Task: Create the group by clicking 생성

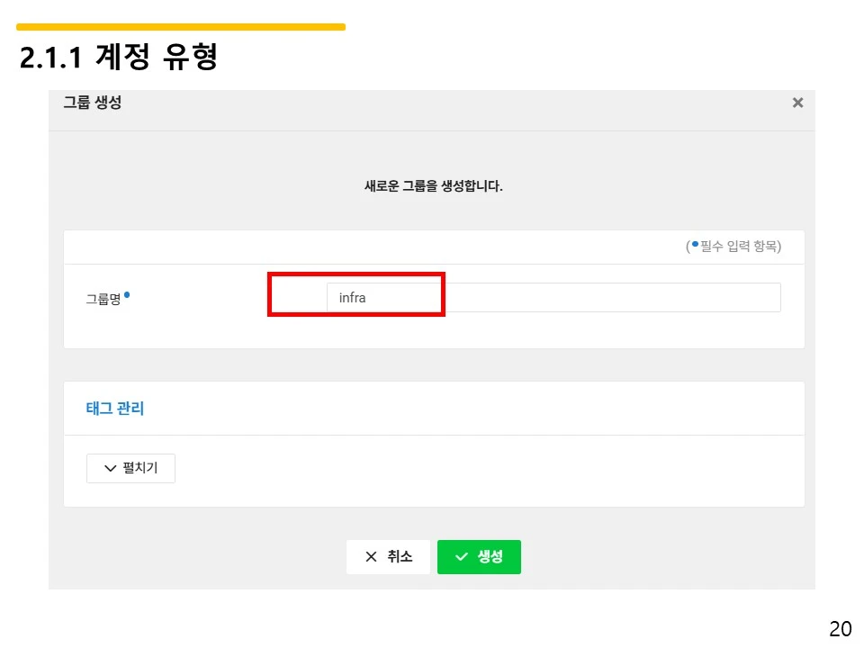Action: click(x=479, y=556)
